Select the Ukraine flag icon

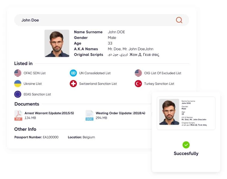[18, 84]
